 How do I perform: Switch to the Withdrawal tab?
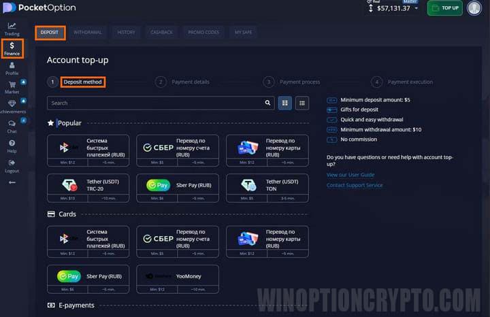(x=87, y=32)
